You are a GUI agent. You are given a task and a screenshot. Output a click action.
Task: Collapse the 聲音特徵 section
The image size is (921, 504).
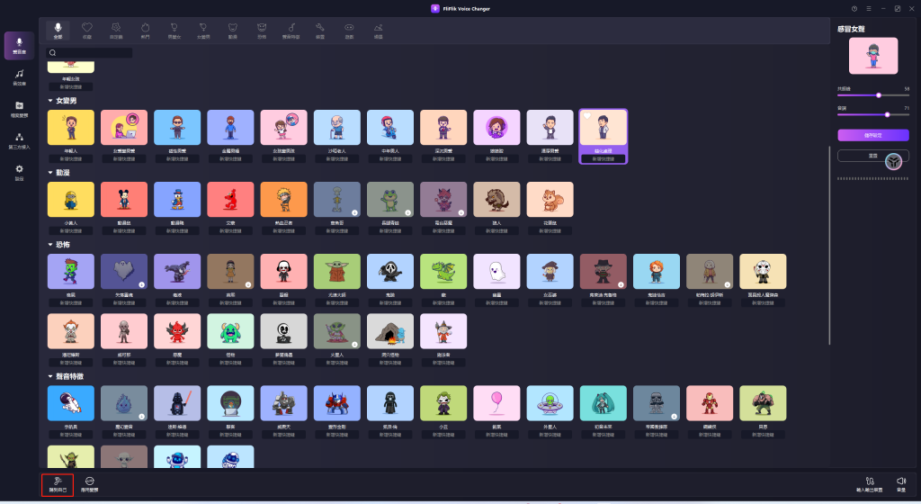[50, 376]
